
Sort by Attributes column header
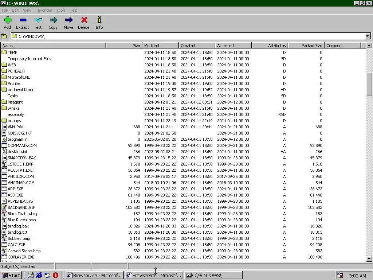tap(270, 46)
